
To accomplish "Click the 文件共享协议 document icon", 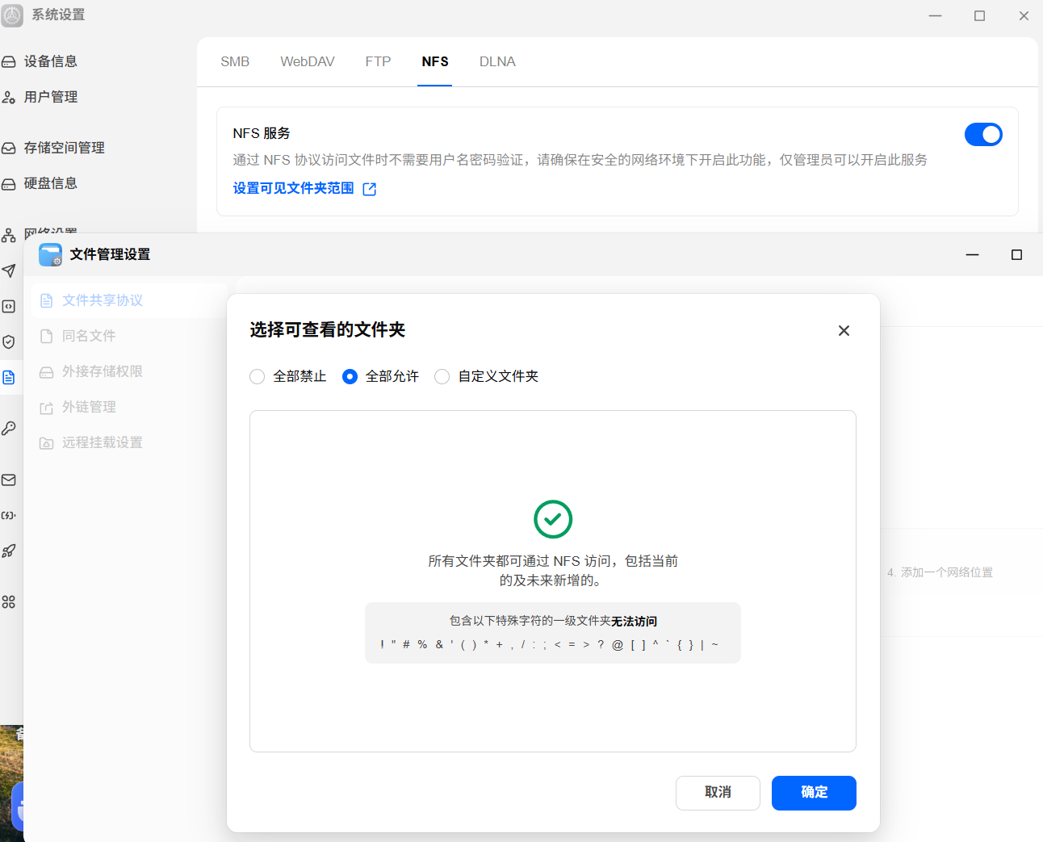I will 47,300.
